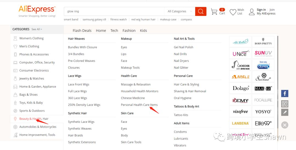Open the LANBENA brand logo
This screenshot has width=296, height=150.
pyautogui.click(x=240, y=123)
